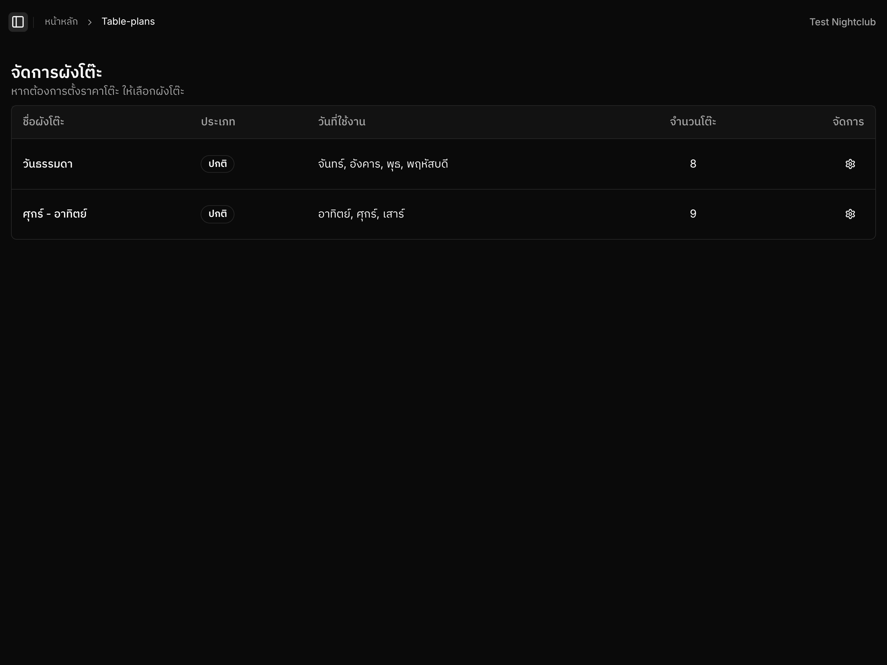Viewport: 887px width, 665px height.
Task: Click the จำนวนโต๊ะ column header
Action: click(x=693, y=121)
